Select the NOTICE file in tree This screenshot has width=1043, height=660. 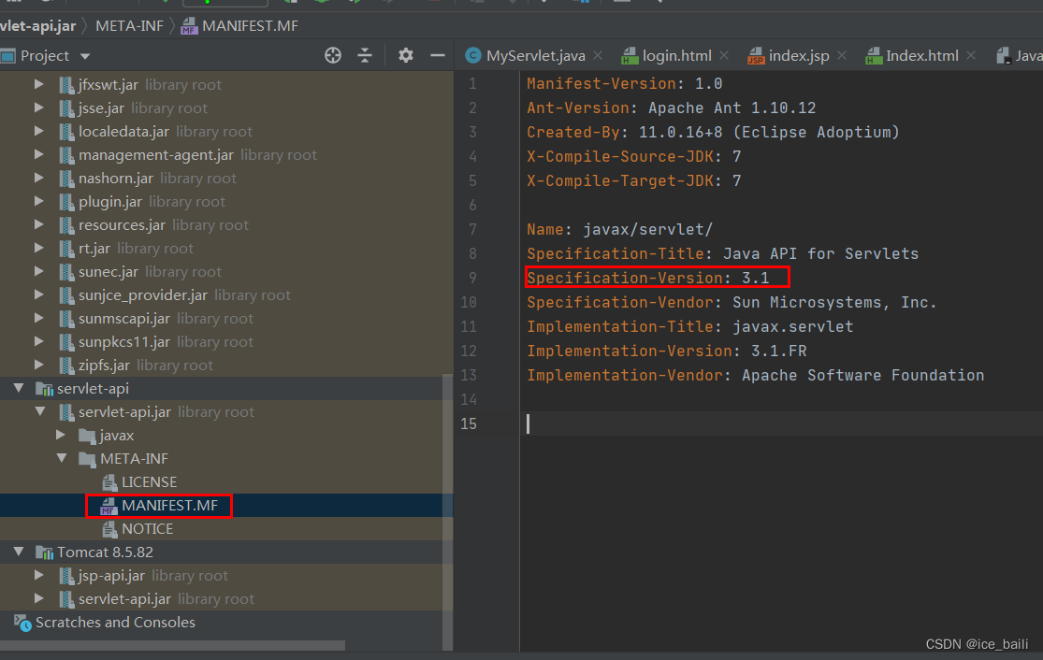147,529
